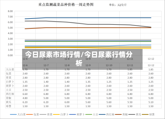Click the 胡萝卜 legend entry
The height and width of the screenshot is (119, 165).
[77, 114]
